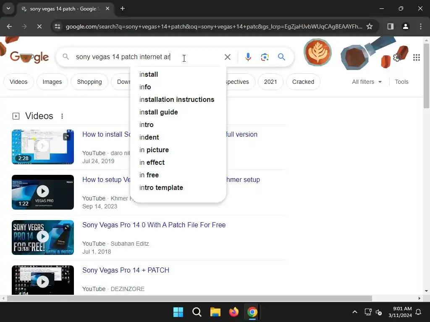Open the Chrome three-dot menu

420,26
